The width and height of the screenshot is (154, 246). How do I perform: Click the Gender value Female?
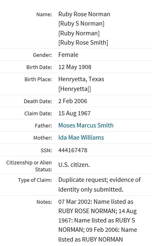(68, 55)
